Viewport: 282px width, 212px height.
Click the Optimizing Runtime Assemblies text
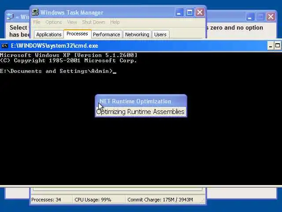140,112
